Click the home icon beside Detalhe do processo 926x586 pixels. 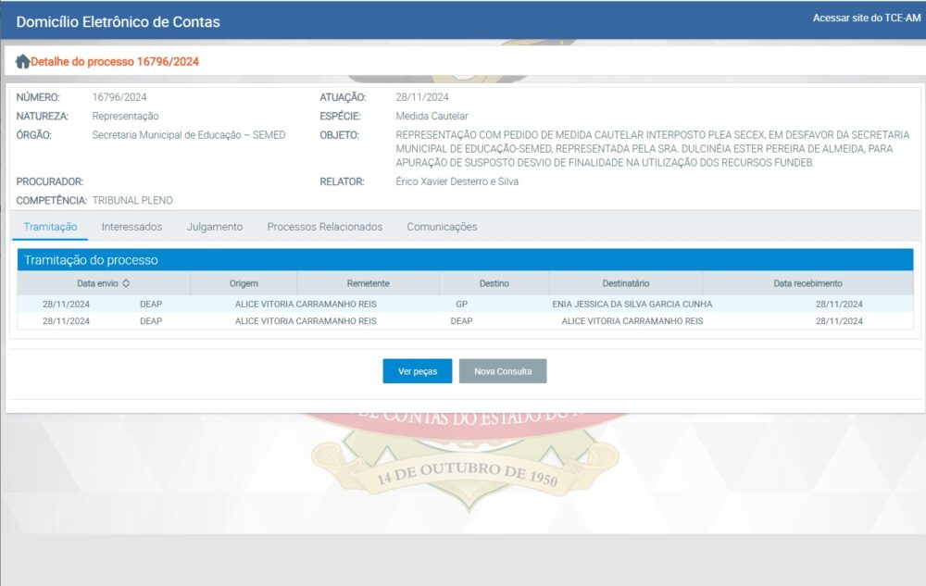[22, 62]
